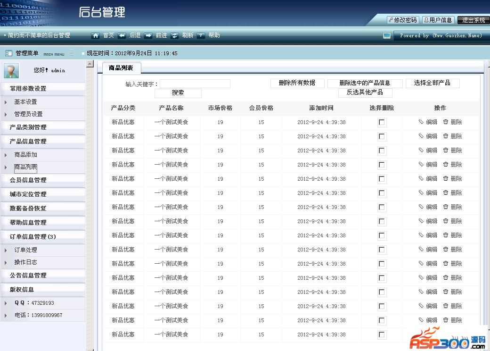
Task: Click the monitor icon near Powered by
Action: click(x=387, y=36)
